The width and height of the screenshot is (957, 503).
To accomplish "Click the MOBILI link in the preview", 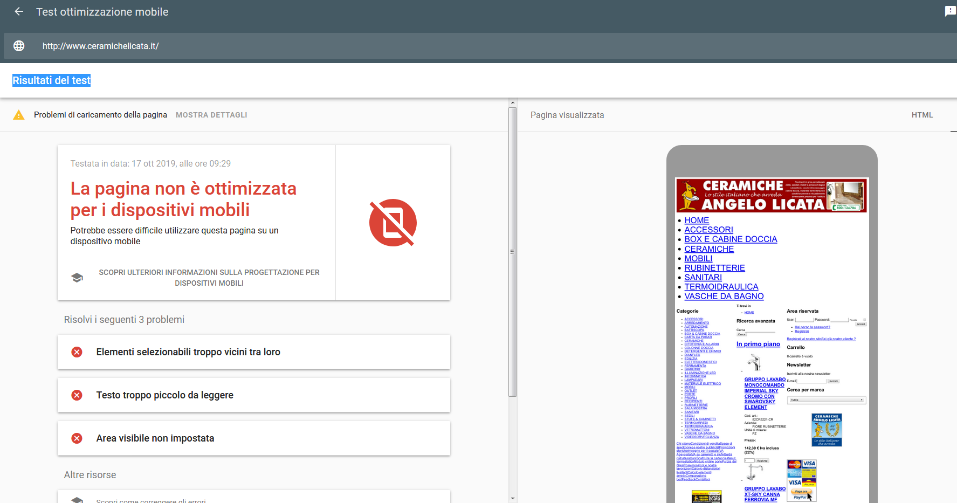I will click(698, 258).
